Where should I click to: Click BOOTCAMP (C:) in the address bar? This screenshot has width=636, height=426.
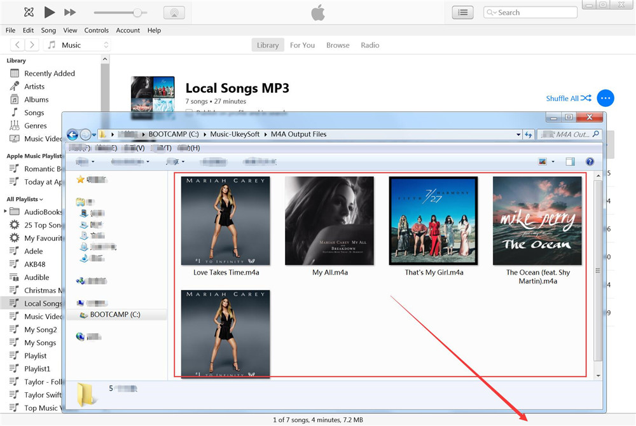click(x=173, y=134)
